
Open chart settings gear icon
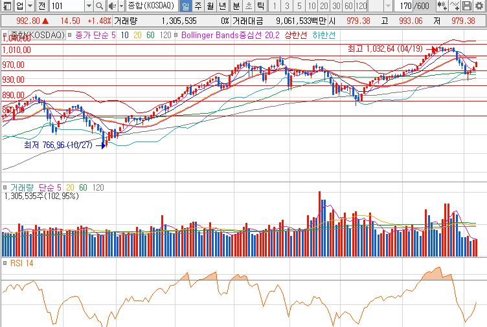point(479,6)
